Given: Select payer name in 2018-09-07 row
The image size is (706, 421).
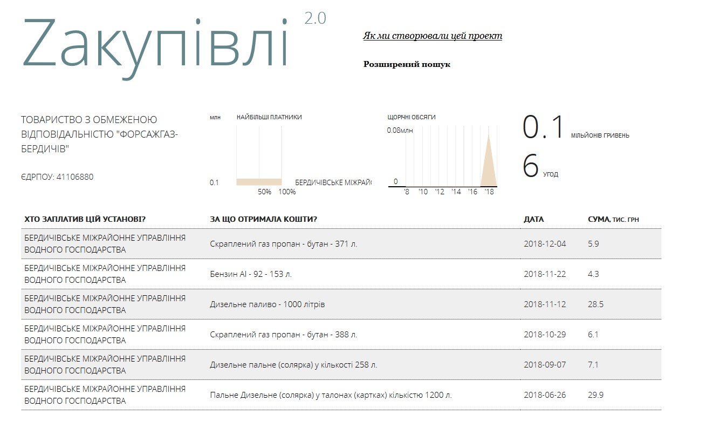Looking at the screenshot, I should coord(105,364).
